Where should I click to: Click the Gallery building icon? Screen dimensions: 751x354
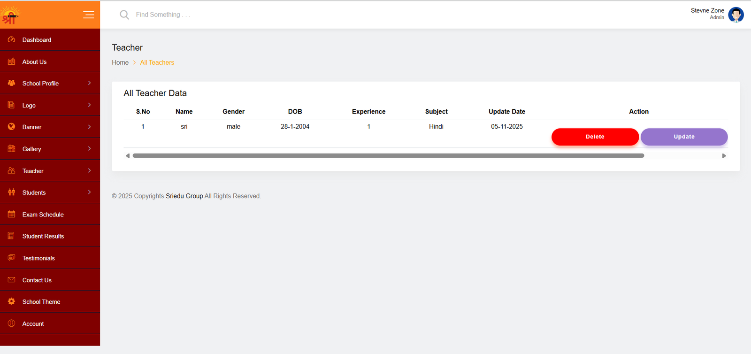[x=12, y=149]
